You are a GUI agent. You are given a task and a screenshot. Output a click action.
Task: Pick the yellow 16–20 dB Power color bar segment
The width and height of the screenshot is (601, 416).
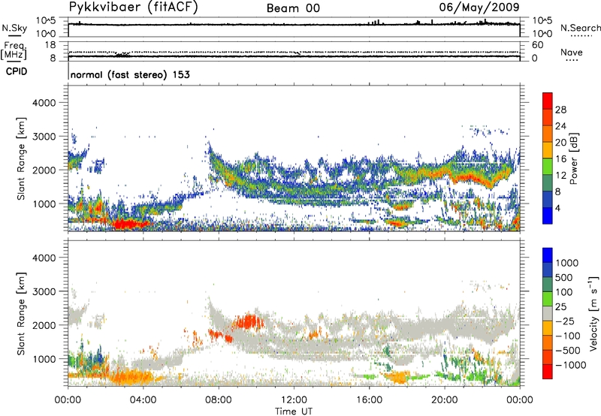point(548,149)
